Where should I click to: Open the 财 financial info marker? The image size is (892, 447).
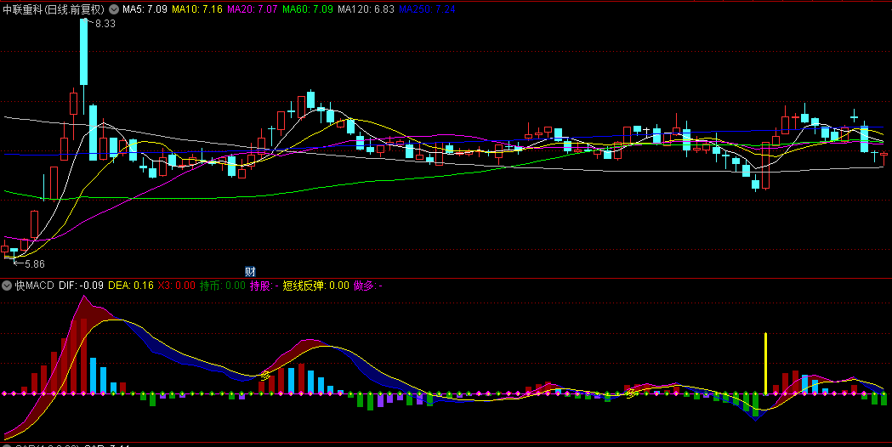tap(250, 271)
